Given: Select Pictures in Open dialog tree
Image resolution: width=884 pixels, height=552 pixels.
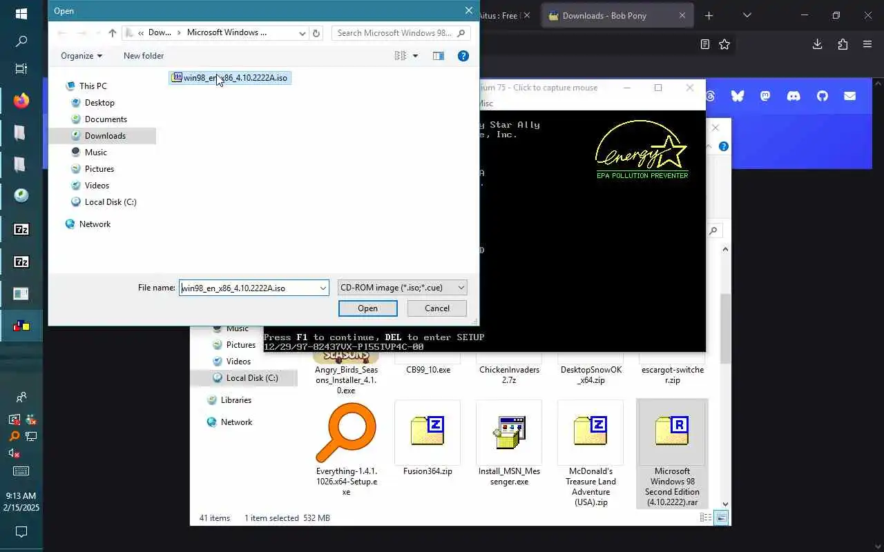Looking at the screenshot, I should pos(99,169).
